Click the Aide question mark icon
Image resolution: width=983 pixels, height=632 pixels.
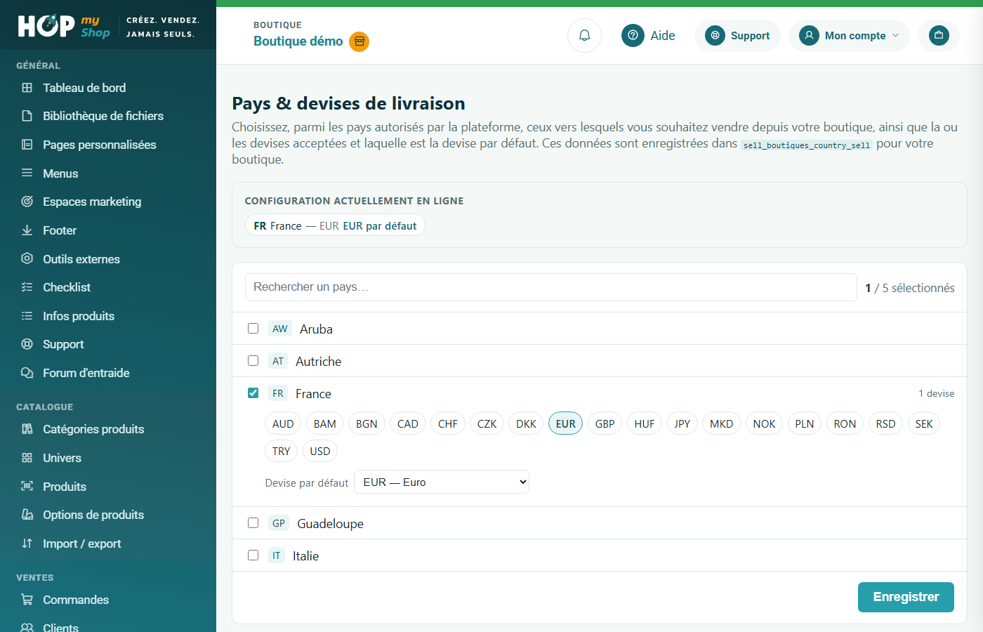[633, 35]
